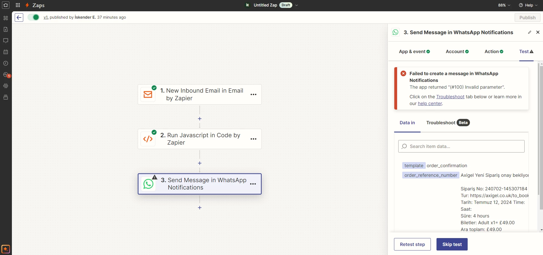Image resolution: width=543 pixels, height=255 pixels.
Task: Click the red error icon
Action: [x=403, y=73]
